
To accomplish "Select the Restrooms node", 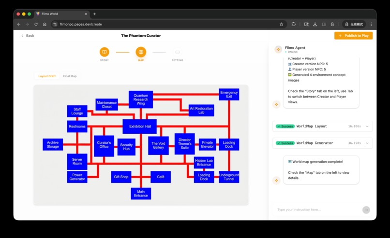I will tap(77, 126).
